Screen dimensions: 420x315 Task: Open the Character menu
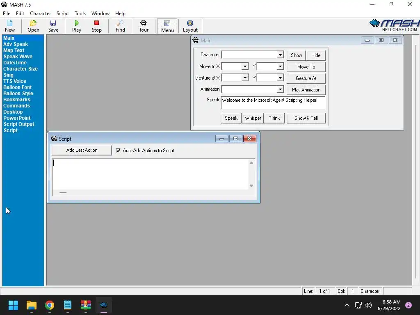pyautogui.click(x=41, y=14)
